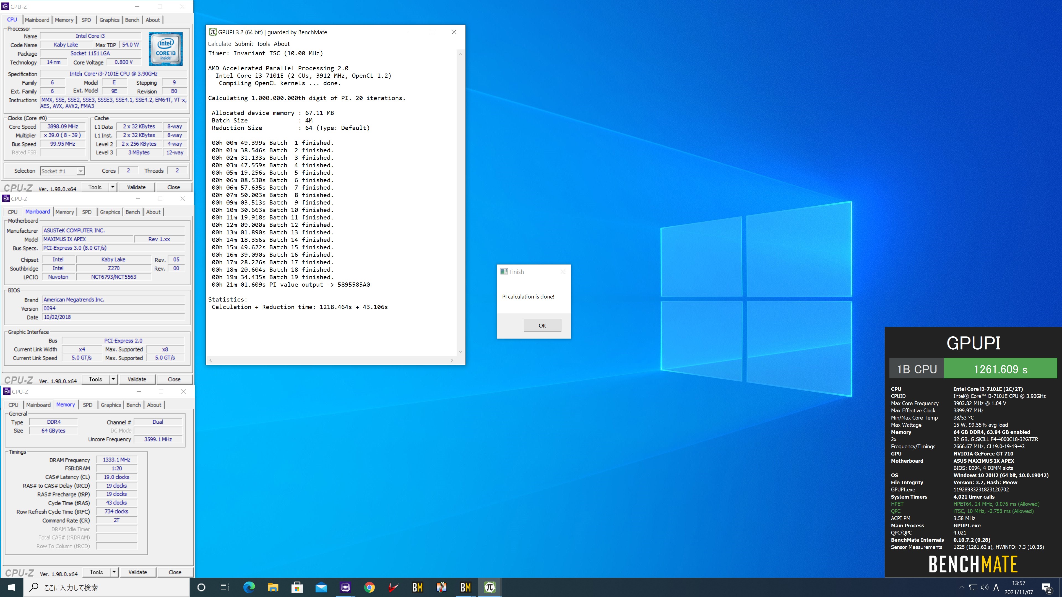Open About tab in the CPU-Z window showing Mainboard
The image size is (1062, 597).
[x=153, y=212]
